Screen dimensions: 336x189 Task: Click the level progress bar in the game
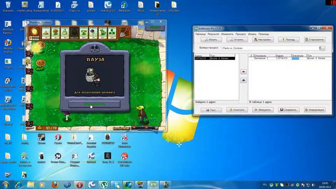pos(145,128)
